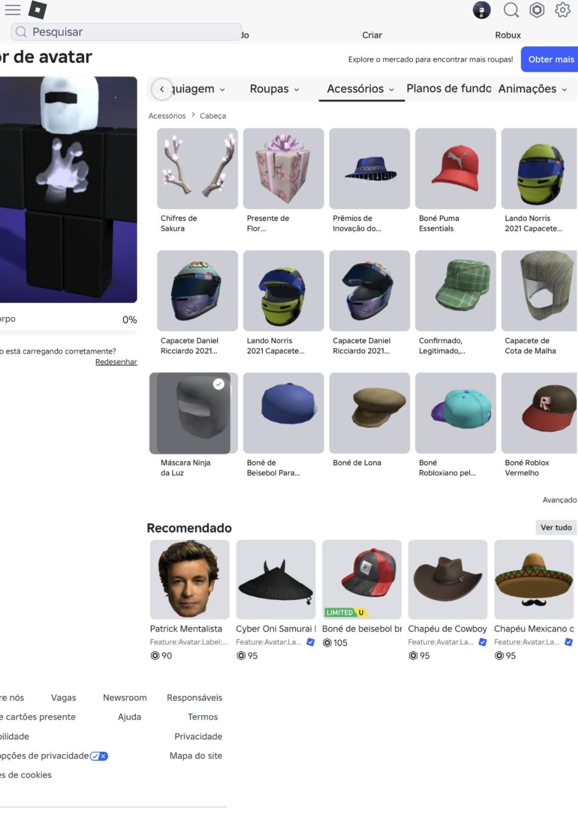The height and width of the screenshot is (814, 578).
Task: Click the verified badge under Chapéu Mexicano
Action: click(569, 642)
